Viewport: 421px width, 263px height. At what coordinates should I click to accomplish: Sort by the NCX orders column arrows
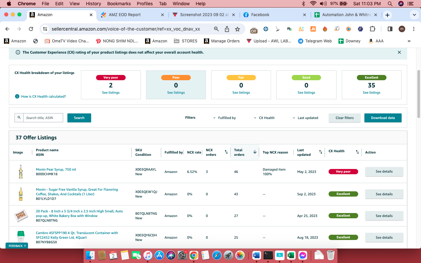tap(226, 152)
